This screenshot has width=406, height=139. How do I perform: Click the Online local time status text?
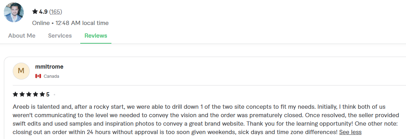70,23
